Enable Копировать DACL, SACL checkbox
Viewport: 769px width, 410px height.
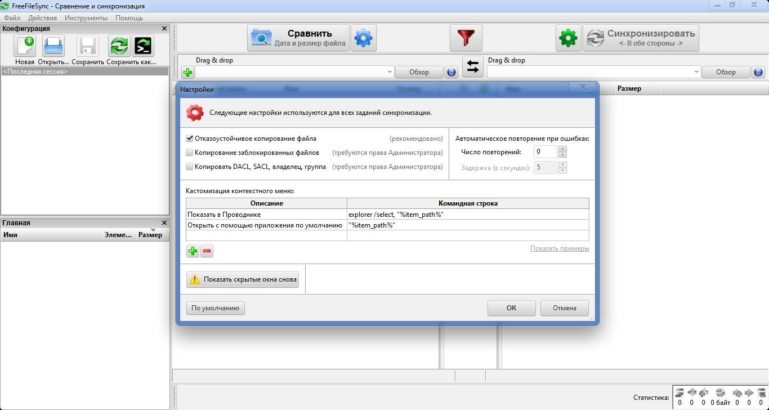[190, 166]
